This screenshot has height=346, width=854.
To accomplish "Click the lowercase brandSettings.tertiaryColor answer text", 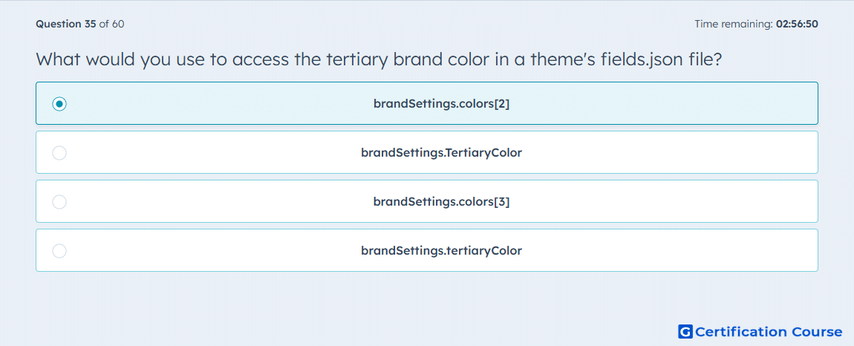I will 441,251.
